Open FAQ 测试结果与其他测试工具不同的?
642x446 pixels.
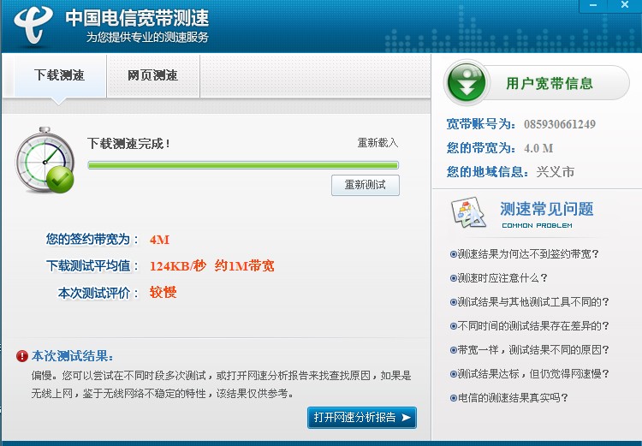pos(529,302)
